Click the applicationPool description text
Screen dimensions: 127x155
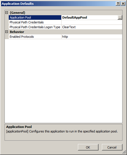coord(62,131)
